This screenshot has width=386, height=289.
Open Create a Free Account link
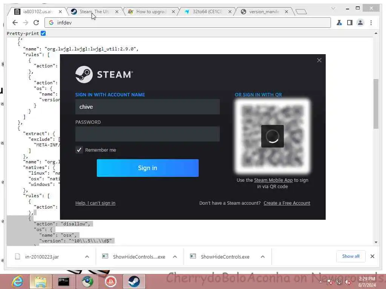pyautogui.click(x=287, y=203)
